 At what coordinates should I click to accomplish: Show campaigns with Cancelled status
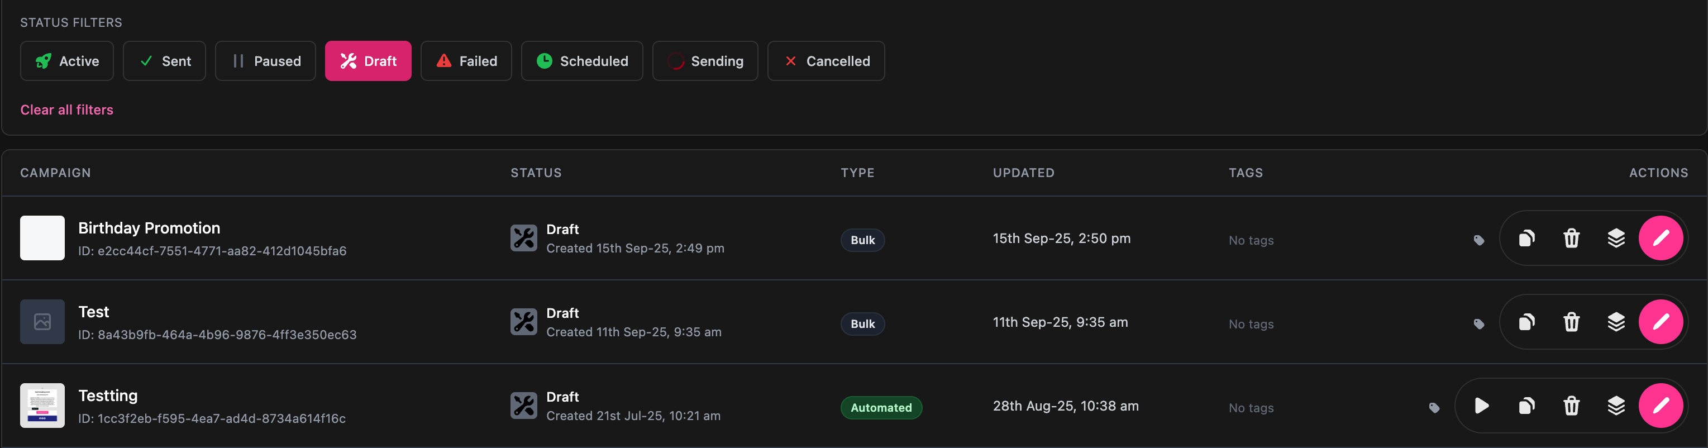coord(826,61)
